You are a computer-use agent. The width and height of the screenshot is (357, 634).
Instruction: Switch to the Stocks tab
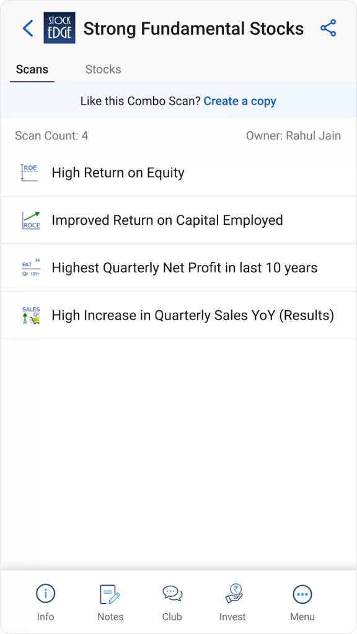(103, 69)
